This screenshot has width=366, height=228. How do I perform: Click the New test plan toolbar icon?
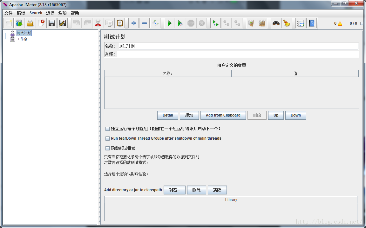(9, 23)
